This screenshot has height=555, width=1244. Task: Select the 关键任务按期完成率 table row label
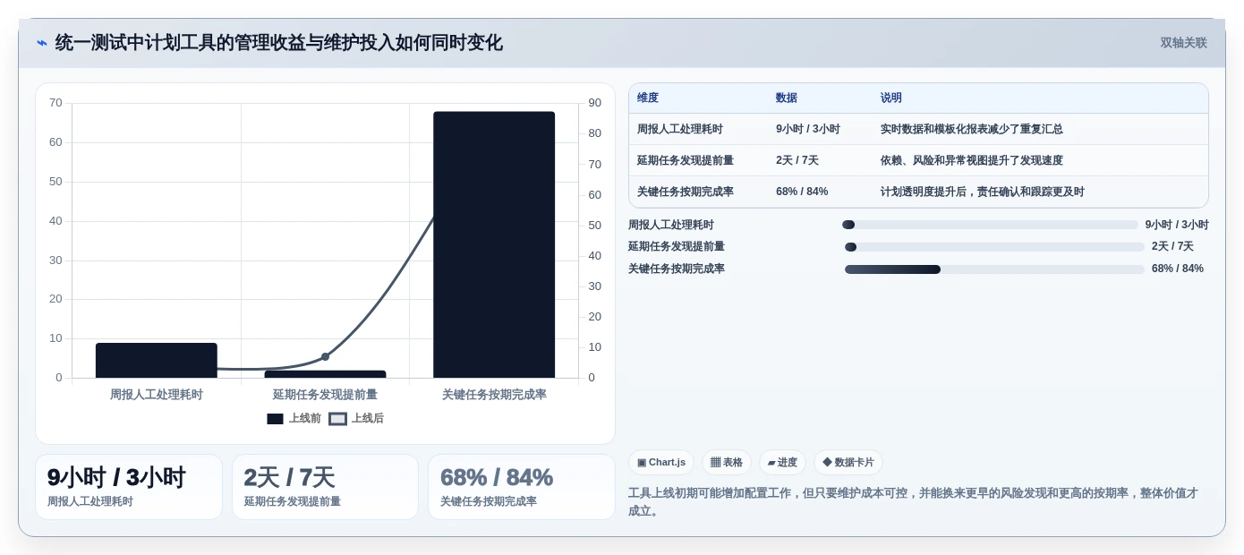coord(686,192)
